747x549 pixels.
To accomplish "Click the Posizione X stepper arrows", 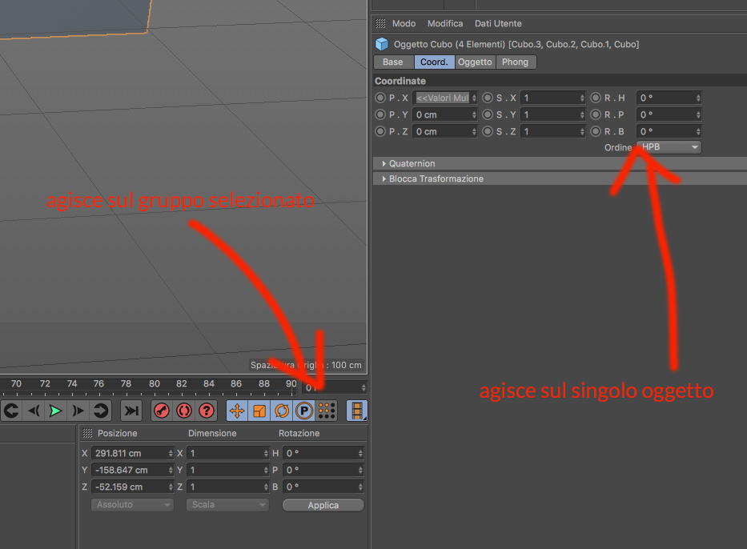I will pos(171,453).
